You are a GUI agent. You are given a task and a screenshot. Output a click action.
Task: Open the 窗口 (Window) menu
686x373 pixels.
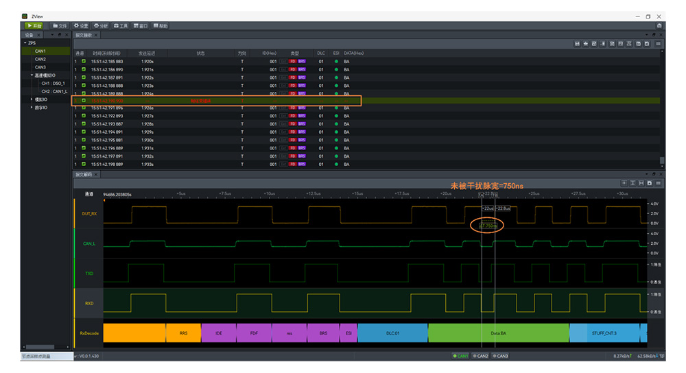coord(141,26)
